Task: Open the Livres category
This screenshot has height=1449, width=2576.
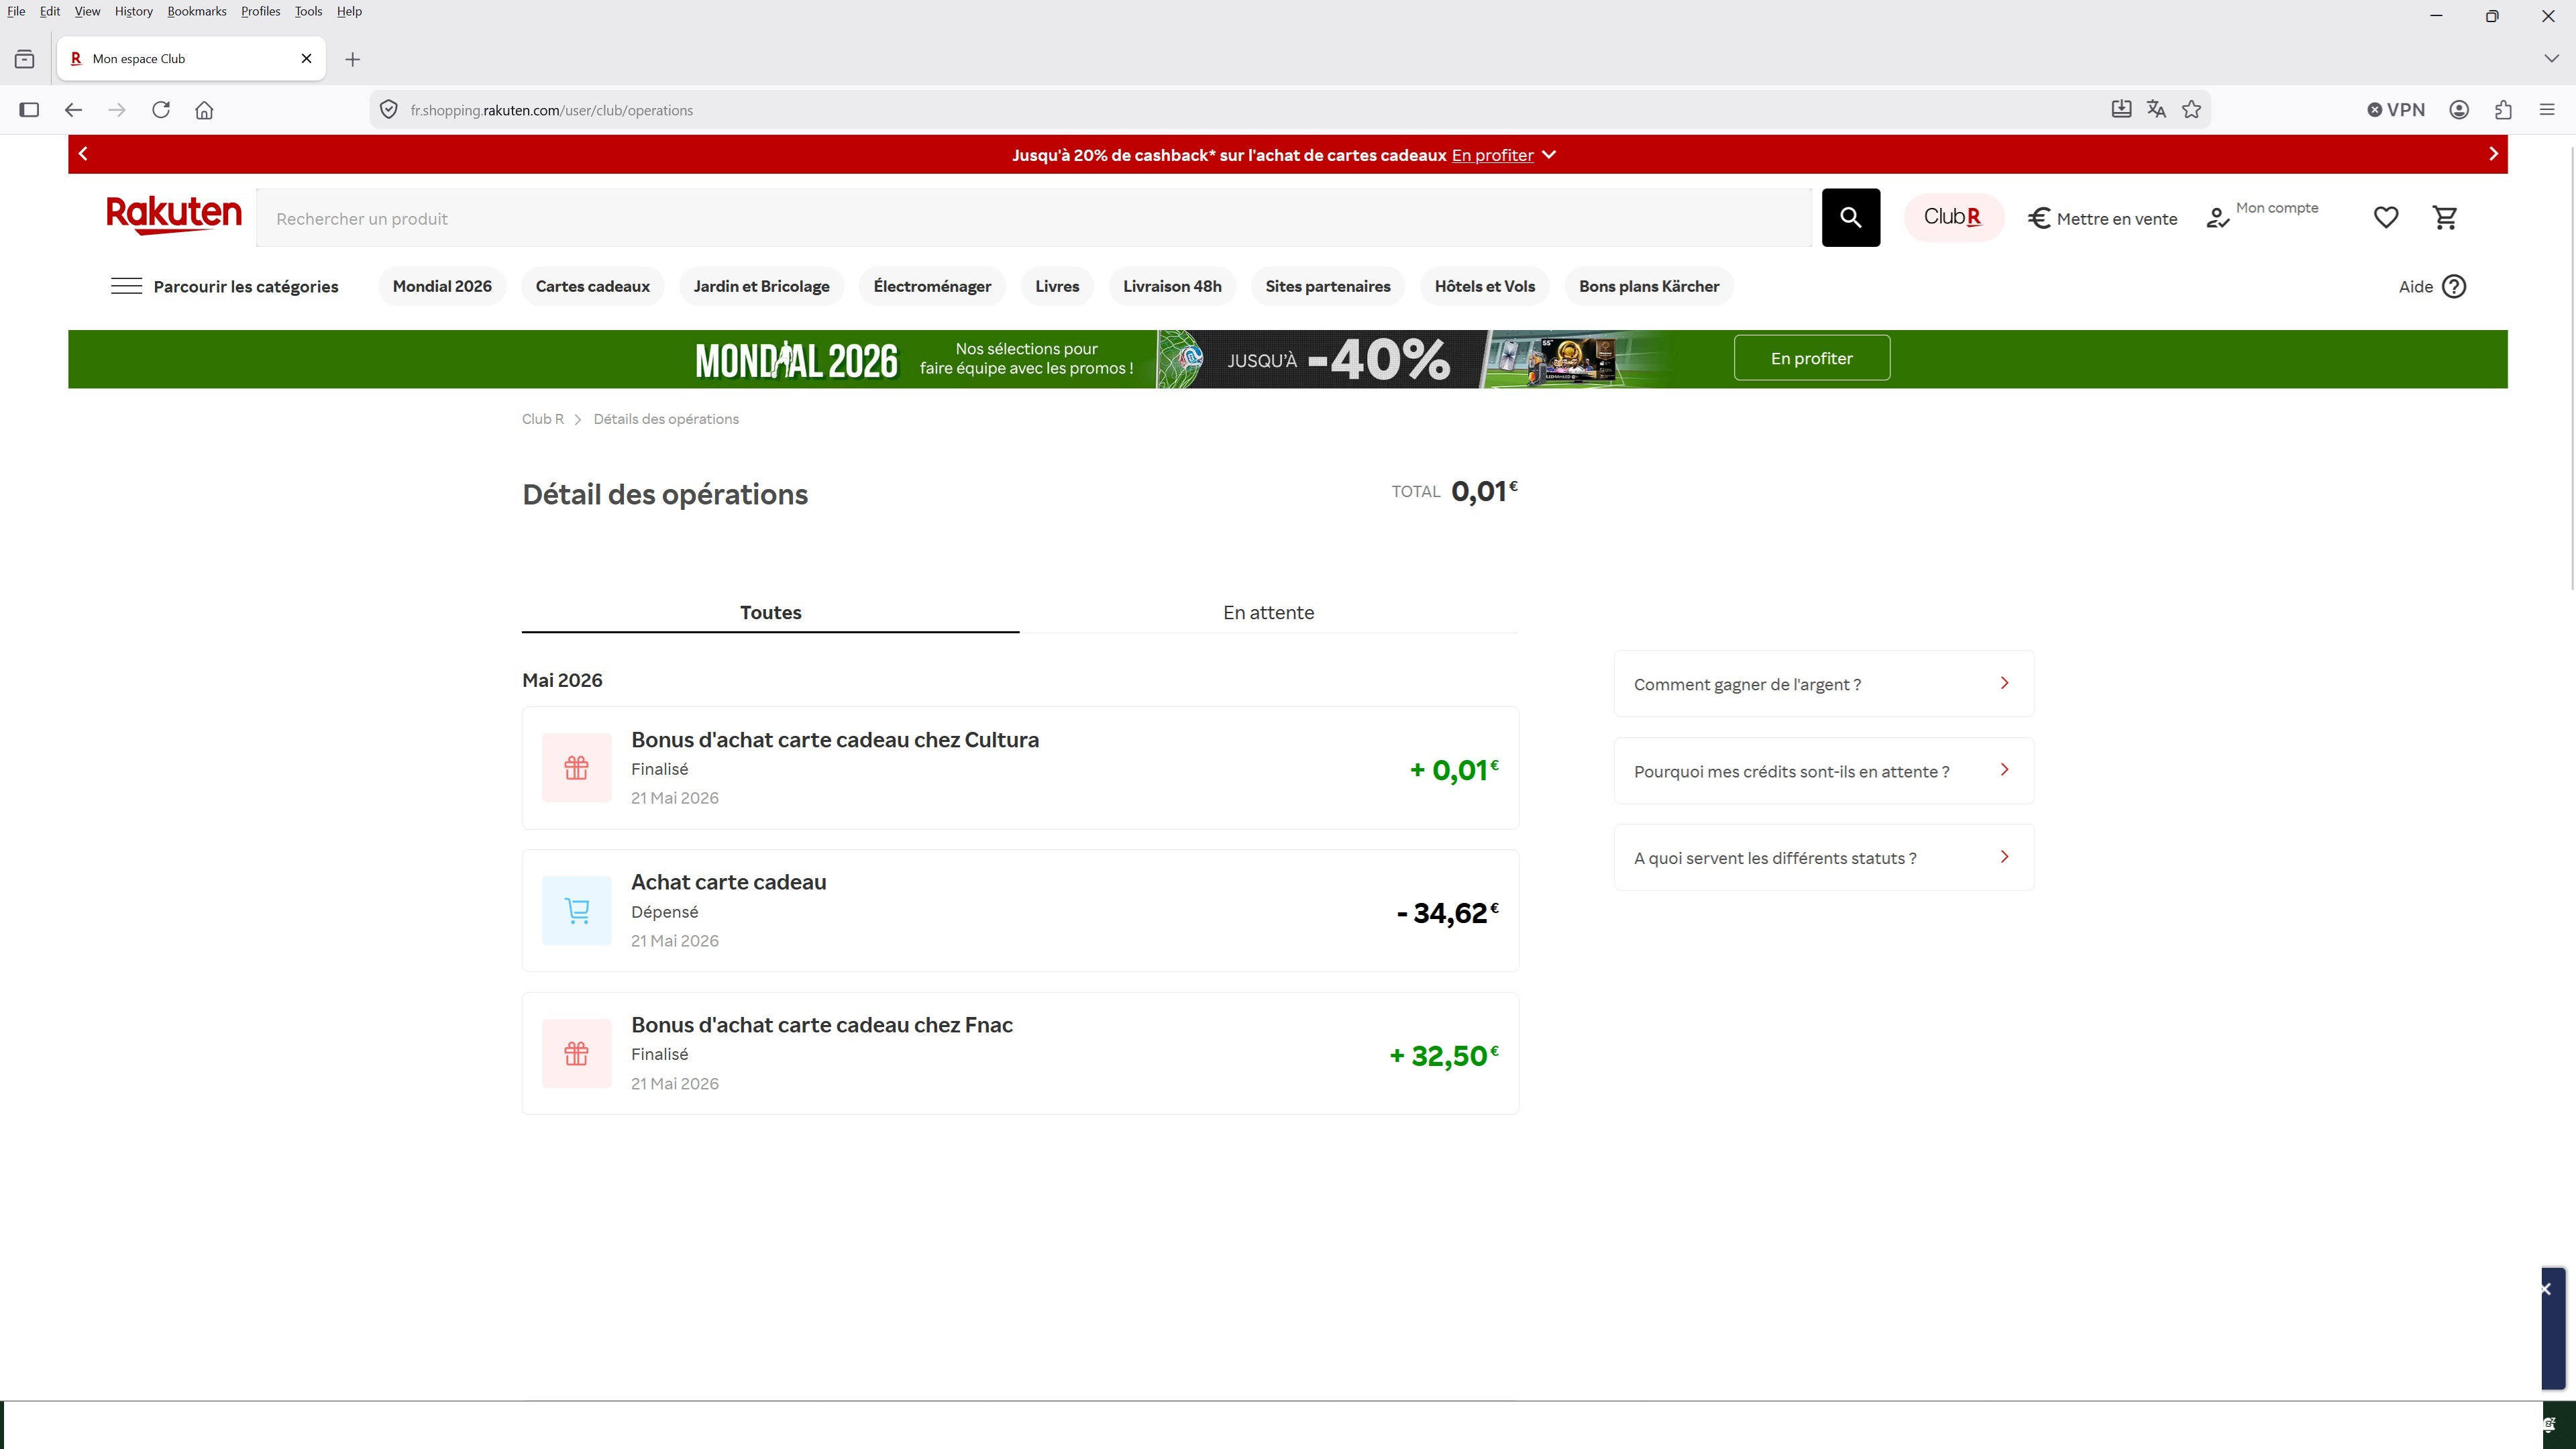Action: point(1057,286)
